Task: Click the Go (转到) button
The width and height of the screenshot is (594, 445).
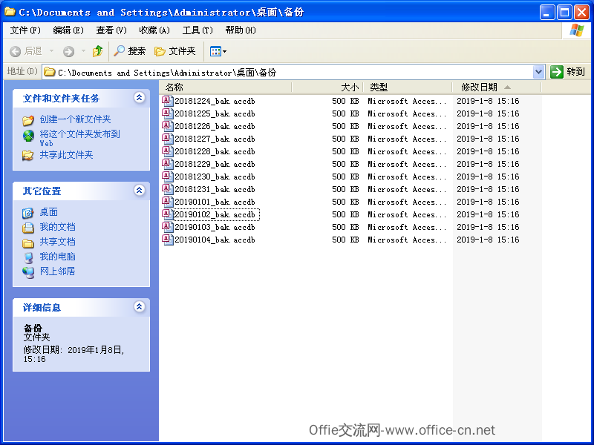Action: (567, 71)
